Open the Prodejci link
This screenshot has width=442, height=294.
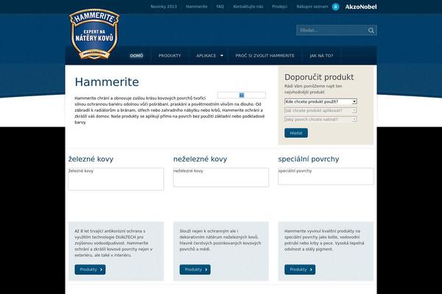(280, 7)
